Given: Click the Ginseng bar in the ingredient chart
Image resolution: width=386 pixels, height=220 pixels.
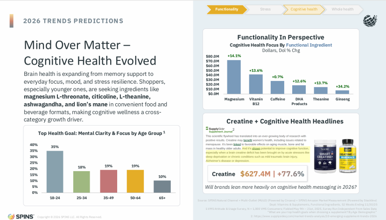Looking at the screenshot, I should pos(342,92).
